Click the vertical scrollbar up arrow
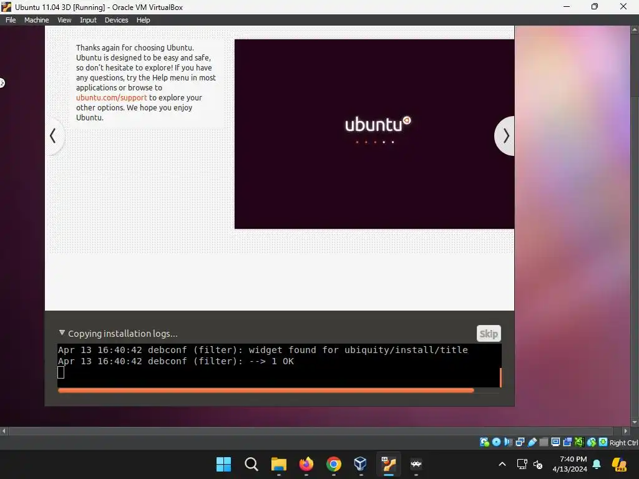Screen dimensions: 639x479 [x=635, y=30]
